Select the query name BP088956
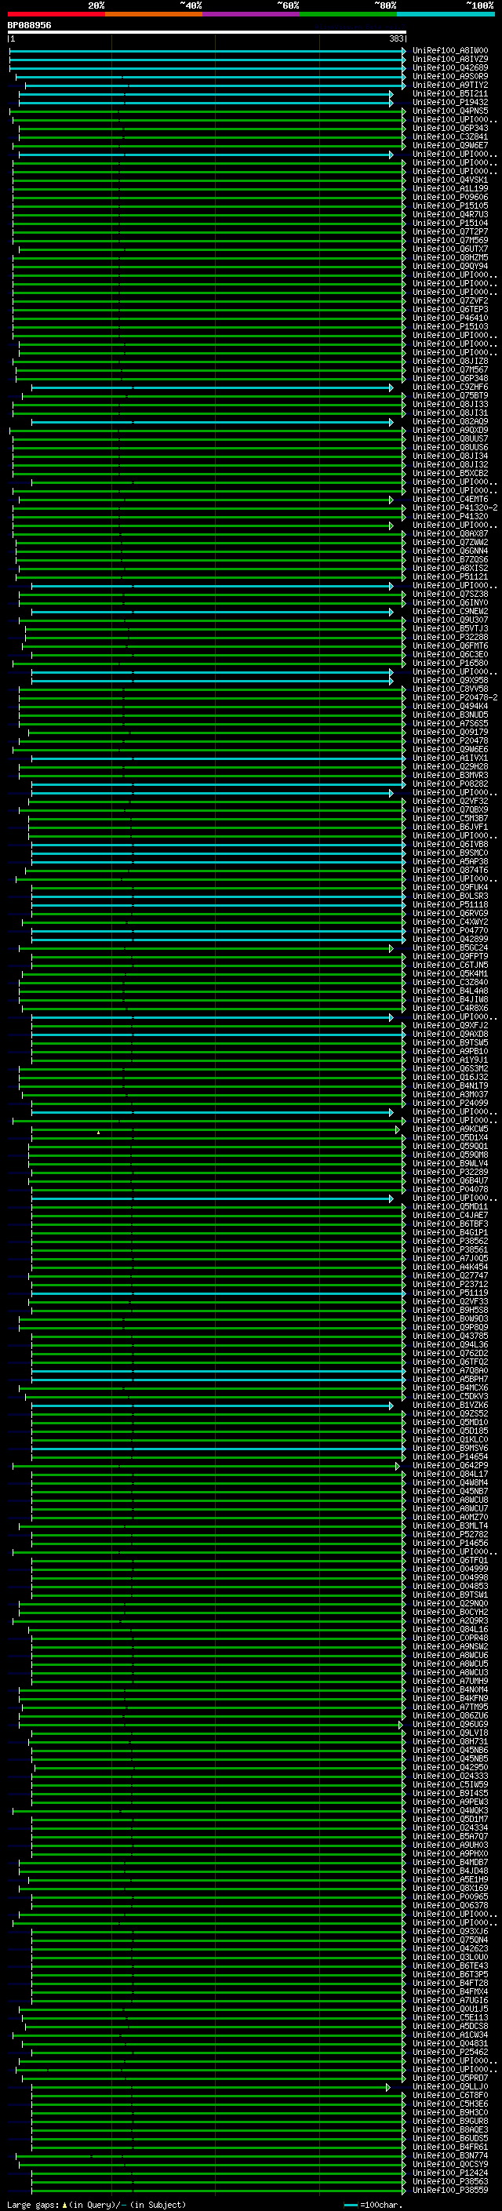This screenshot has width=502, height=2211. [x=29, y=25]
